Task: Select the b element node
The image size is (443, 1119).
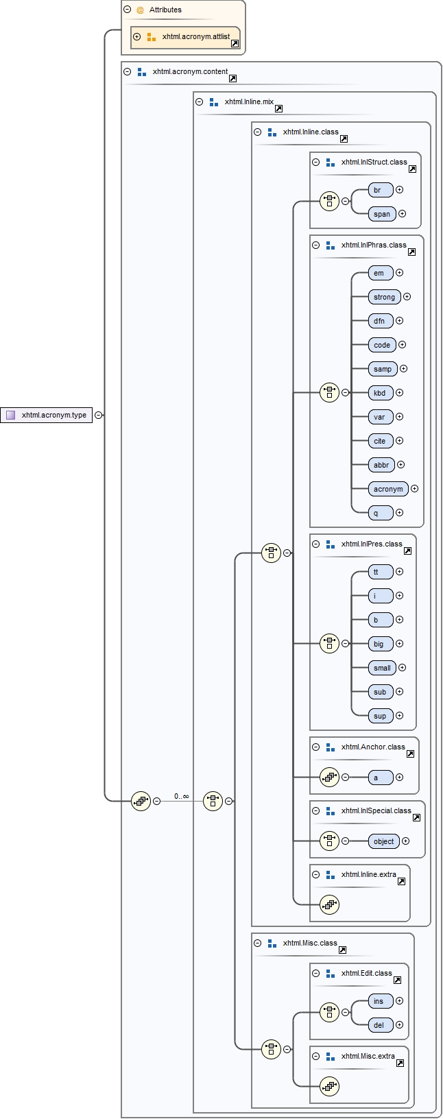Action: (x=381, y=620)
